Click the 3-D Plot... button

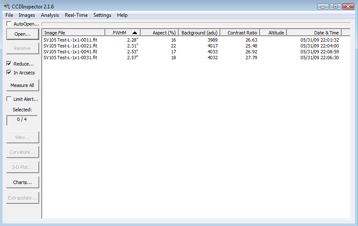23,167
